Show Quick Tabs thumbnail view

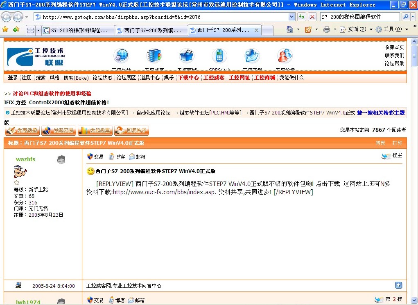pyautogui.click(x=31, y=30)
